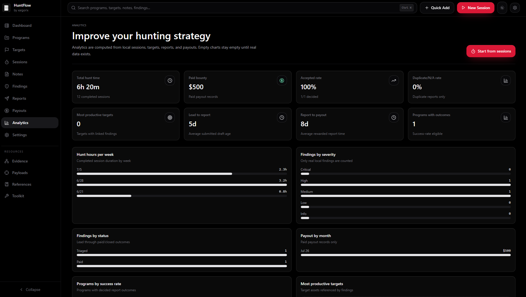Viewport: 526px width, 297px height.
Task: Click the Evidence resource icon
Action: (x=7, y=161)
